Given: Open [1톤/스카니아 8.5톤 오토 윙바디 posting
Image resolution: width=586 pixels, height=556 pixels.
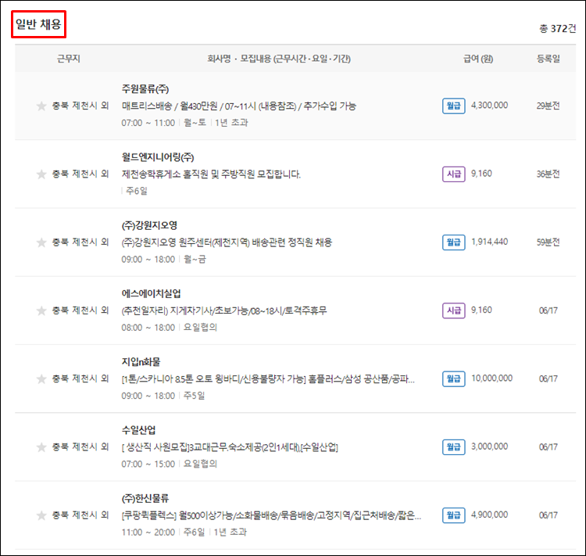Looking at the screenshot, I should click(268, 379).
